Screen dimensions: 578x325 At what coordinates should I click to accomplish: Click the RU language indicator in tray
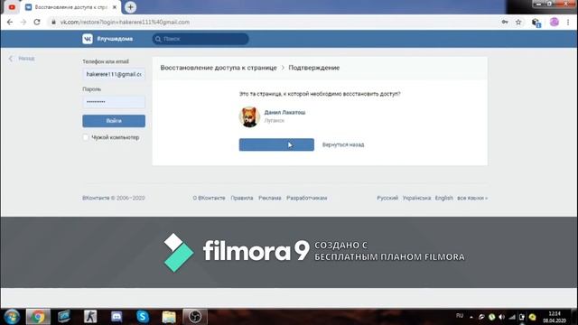tap(460, 316)
